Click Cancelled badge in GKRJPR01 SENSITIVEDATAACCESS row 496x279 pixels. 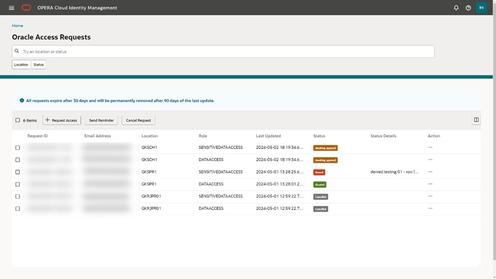[320, 197]
